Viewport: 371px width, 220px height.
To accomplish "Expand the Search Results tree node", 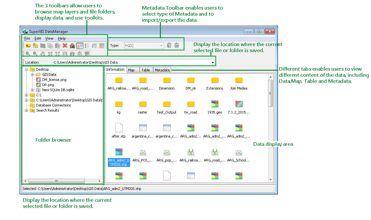I will click(x=27, y=110).
